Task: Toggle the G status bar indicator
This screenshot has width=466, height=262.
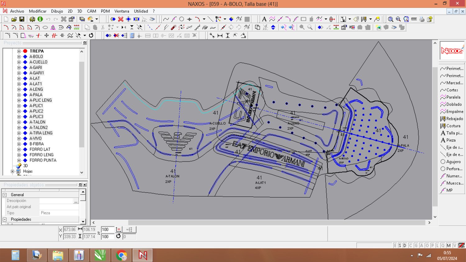Action: [x=416, y=246]
